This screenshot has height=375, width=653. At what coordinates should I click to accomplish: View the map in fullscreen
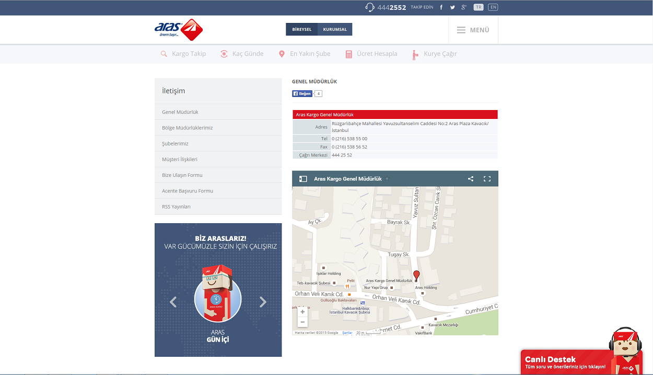point(487,179)
